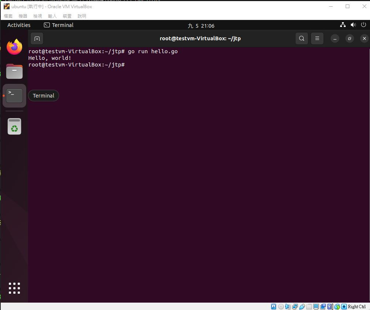Viewport: 370px width, 310px height.
Task: Add a new terminal tab
Action: tap(37, 38)
